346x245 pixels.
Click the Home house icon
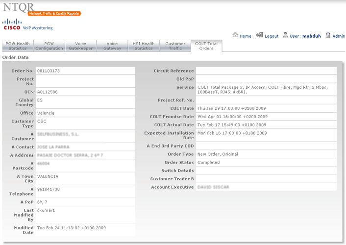(x=235, y=35)
